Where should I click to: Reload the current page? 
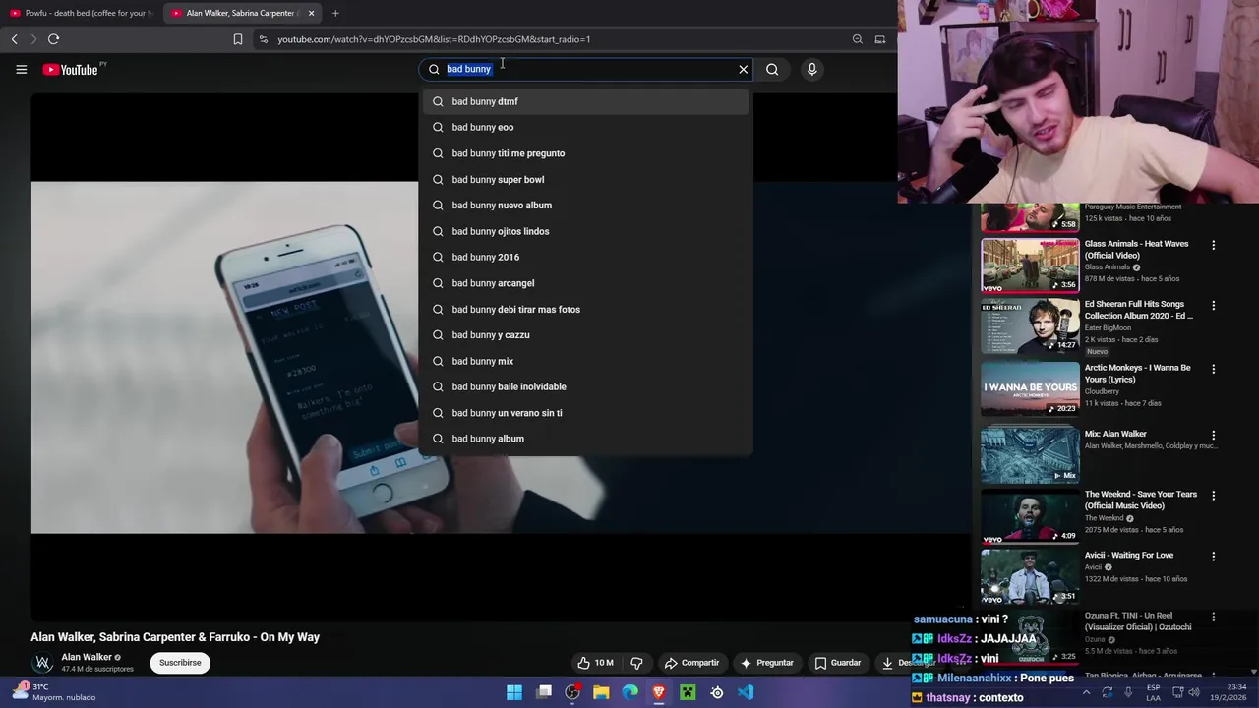pos(53,39)
